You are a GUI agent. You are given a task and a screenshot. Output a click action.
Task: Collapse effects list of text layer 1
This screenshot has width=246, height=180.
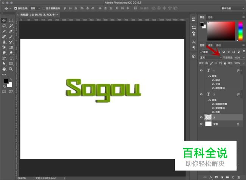coord(241,70)
